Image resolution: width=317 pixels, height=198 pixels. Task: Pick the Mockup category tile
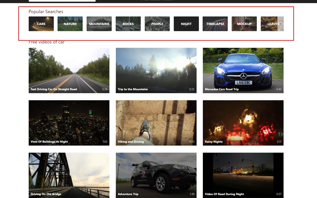click(x=244, y=24)
